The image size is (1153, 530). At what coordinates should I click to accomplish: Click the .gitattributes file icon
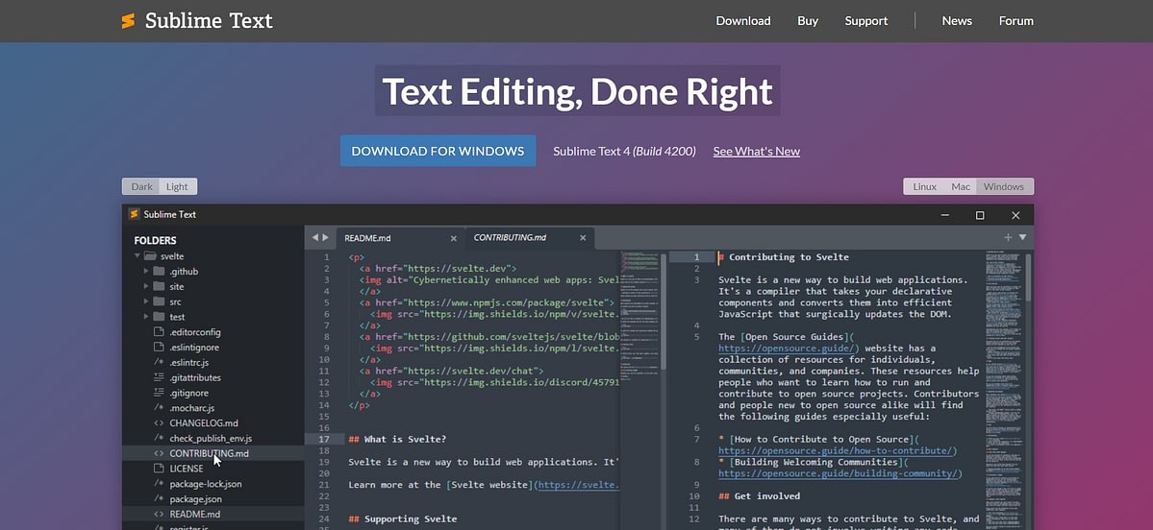pyautogui.click(x=158, y=377)
